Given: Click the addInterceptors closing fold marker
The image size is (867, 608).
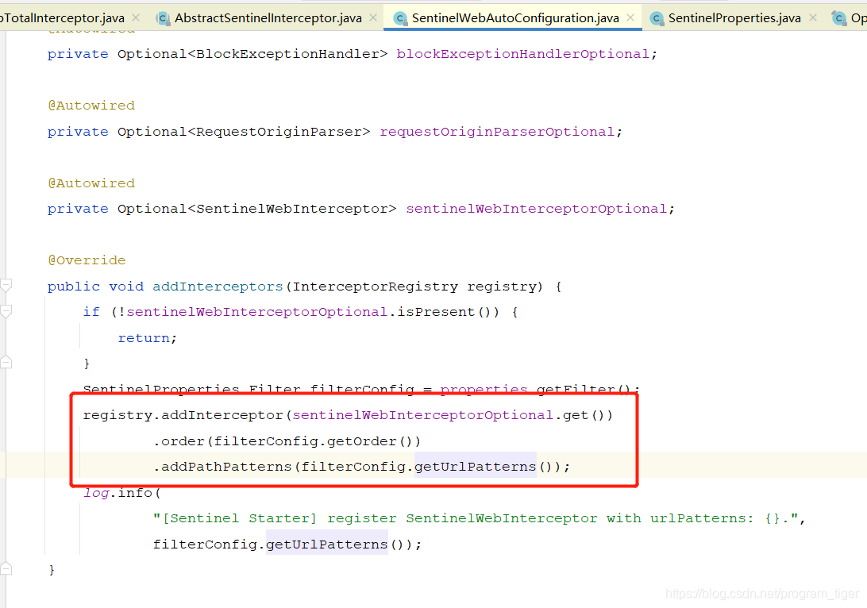Looking at the screenshot, I should [x=6, y=569].
